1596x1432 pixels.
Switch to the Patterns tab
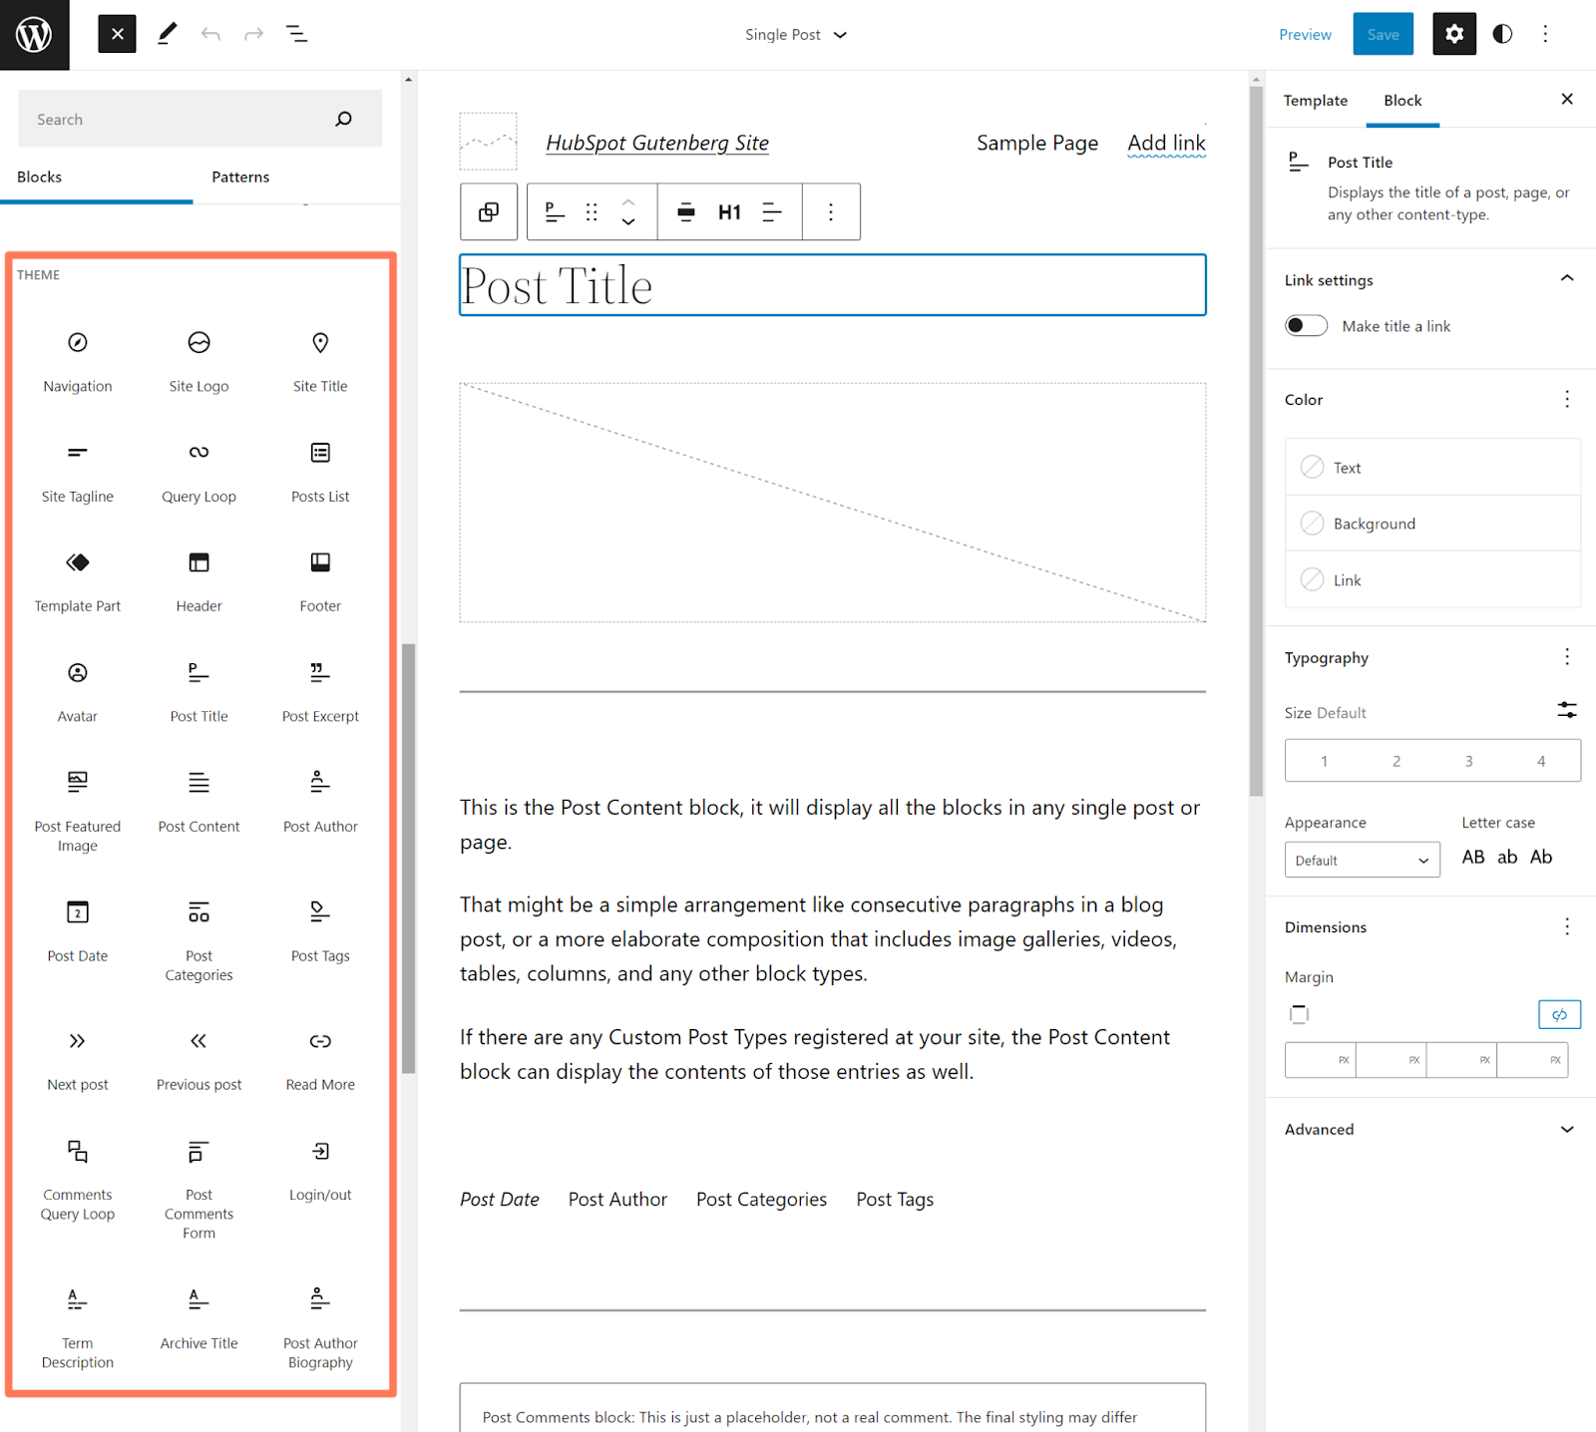240,177
